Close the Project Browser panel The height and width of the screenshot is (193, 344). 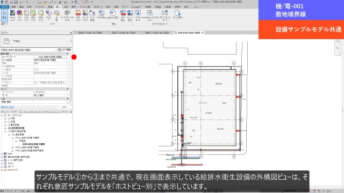tap(70, 112)
